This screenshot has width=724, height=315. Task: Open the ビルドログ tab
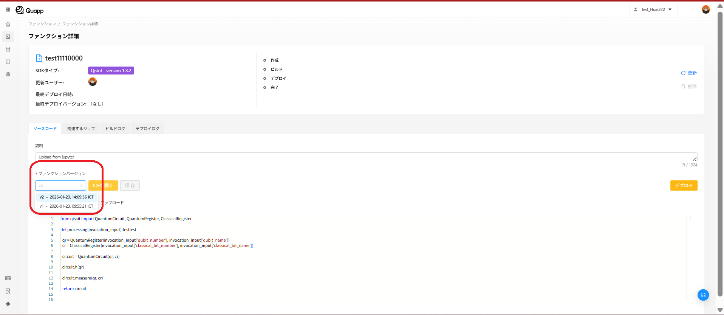pyautogui.click(x=115, y=129)
